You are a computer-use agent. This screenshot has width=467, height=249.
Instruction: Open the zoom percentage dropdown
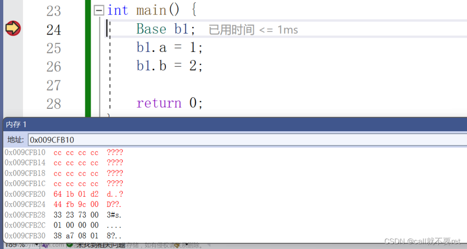pos(36,245)
